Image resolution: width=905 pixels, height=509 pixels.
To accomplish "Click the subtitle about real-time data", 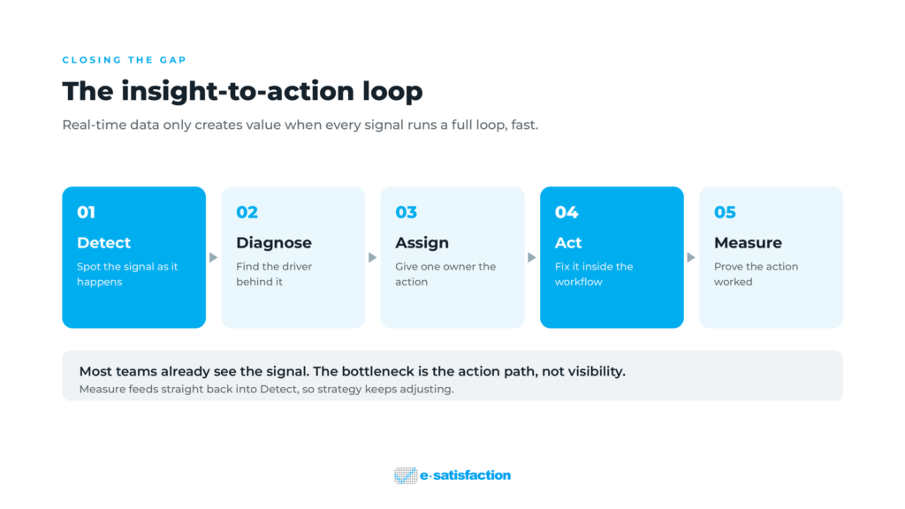I will [300, 125].
